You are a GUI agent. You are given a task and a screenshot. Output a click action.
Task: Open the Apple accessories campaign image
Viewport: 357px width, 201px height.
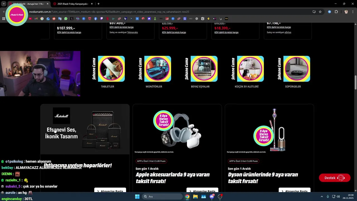click(x=177, y=129)
